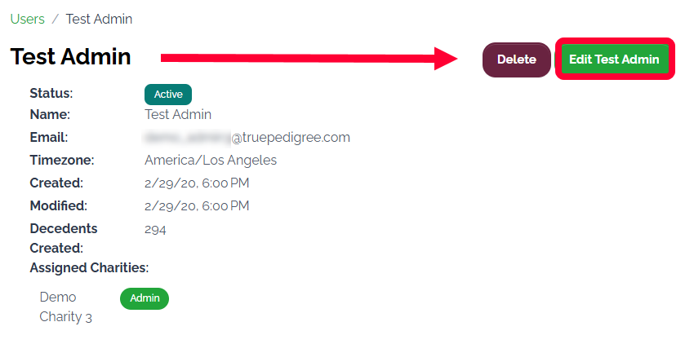Click the Decedents Created label
Screen dimensions: 694x344
[63, 238]
